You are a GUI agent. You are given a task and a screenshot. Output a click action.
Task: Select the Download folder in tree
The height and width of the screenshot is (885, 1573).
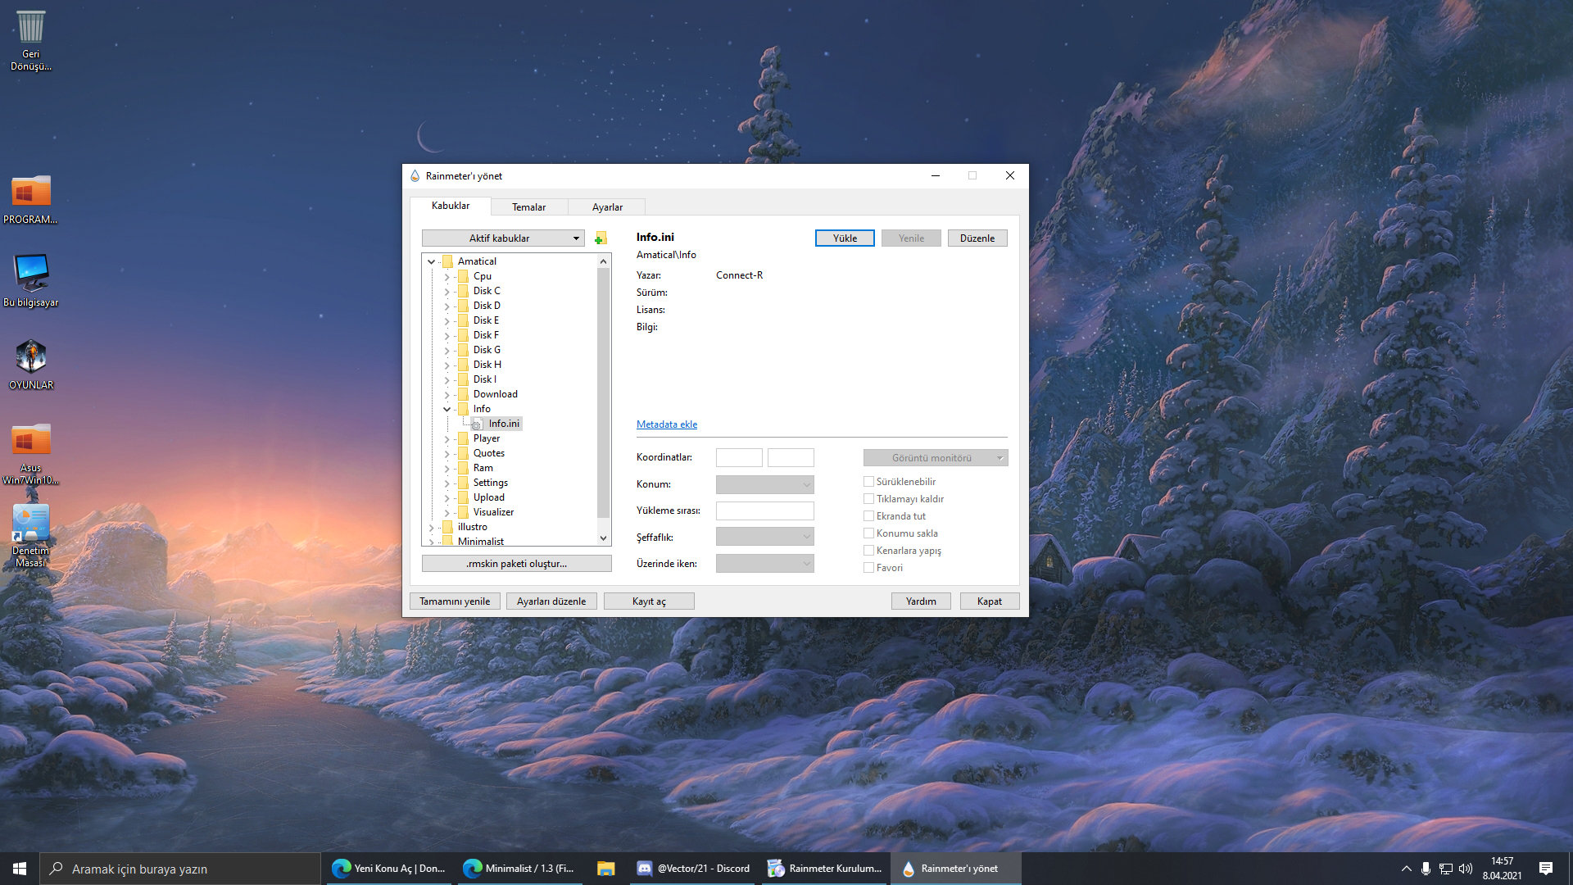pyautogui.click(x=495, y=394)
